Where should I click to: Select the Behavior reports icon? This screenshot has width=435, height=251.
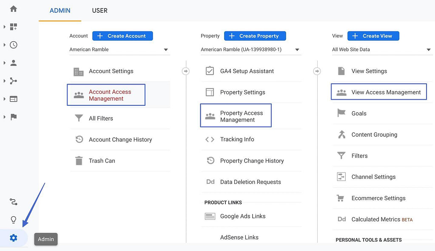(x=13, y=99)
